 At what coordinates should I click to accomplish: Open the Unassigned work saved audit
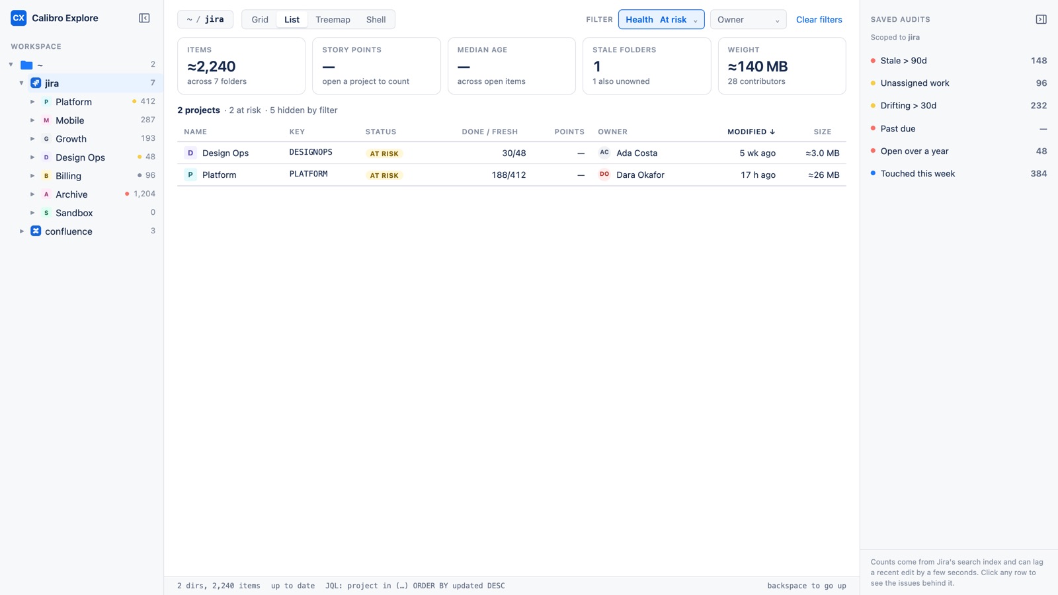click(x=959, y=83)
